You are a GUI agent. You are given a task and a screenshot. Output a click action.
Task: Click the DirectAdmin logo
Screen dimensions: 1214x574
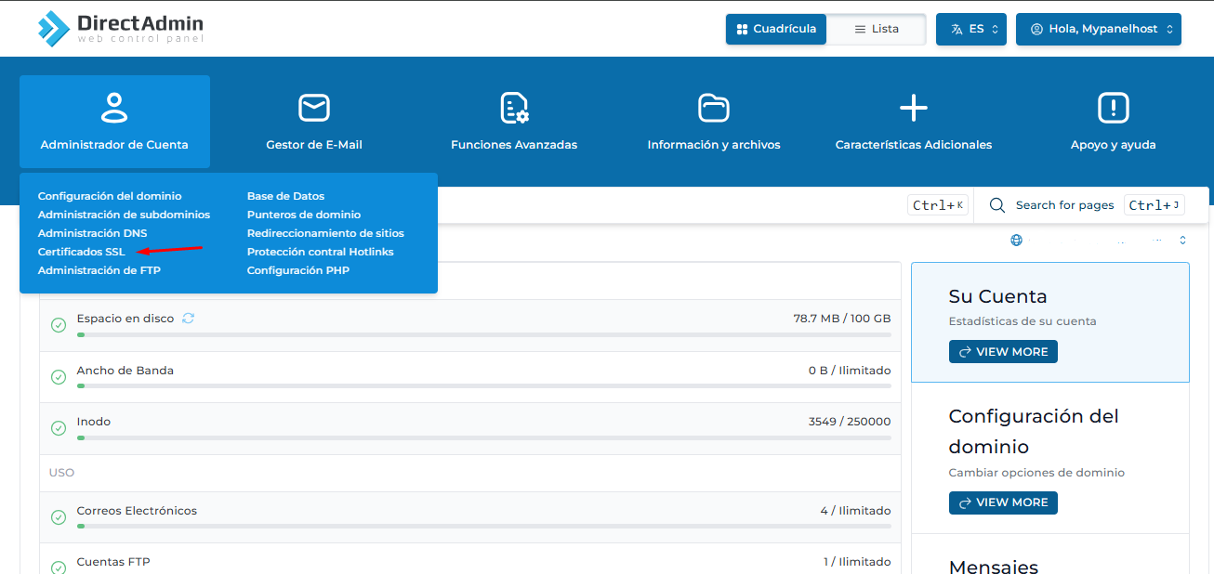pyautogui.click(x=120, y=29)
